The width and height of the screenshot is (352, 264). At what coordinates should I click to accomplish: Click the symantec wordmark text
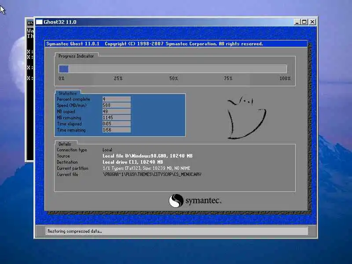coord(203,201)
